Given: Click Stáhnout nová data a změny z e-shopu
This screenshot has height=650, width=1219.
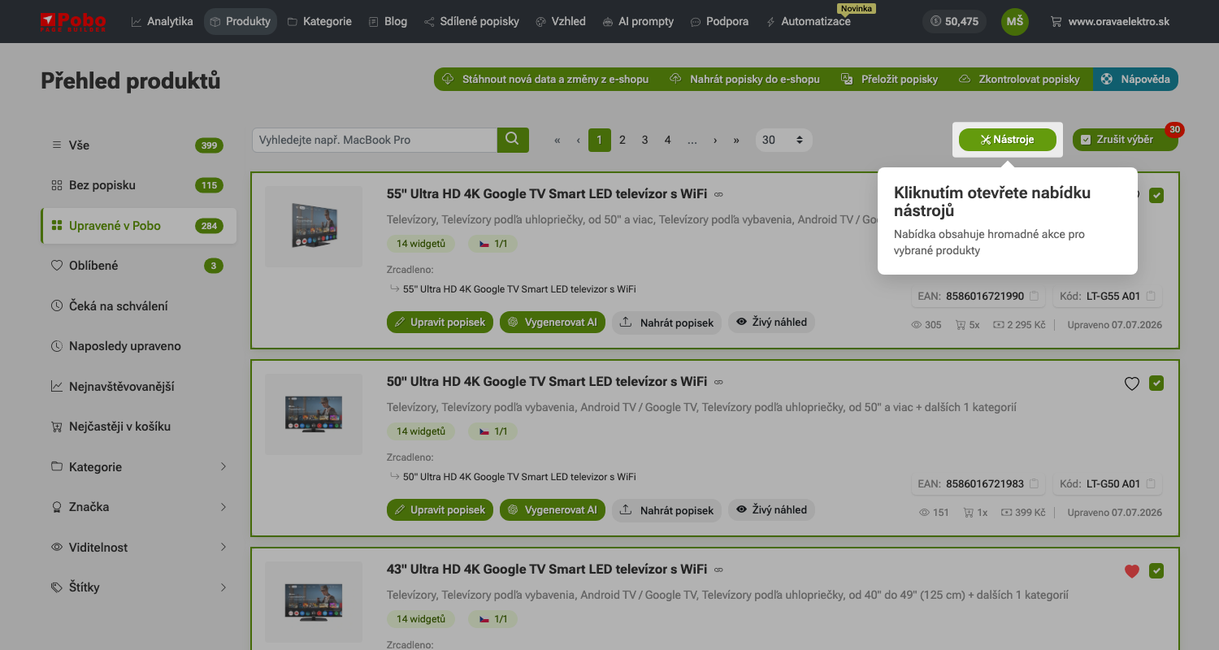Looking at the screenshot, I should (545, 79).
